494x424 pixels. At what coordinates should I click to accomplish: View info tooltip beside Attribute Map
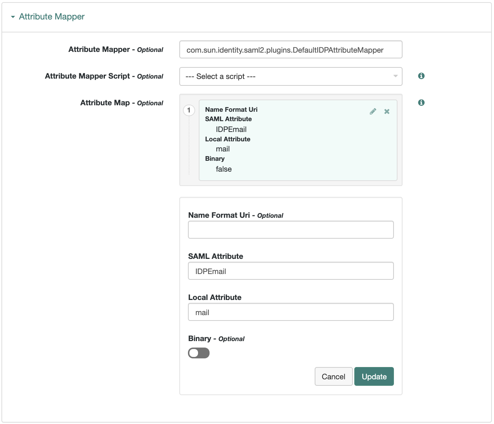(x=421, y=102)
